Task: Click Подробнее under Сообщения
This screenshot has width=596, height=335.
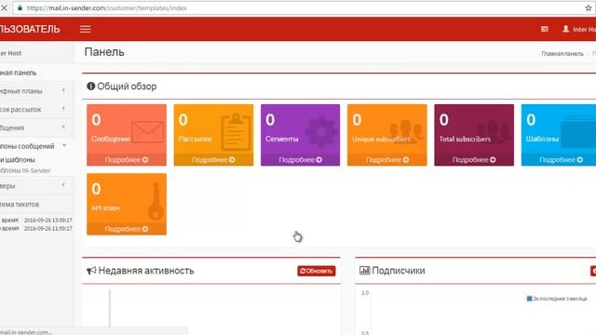Action: tap(127, 160)
